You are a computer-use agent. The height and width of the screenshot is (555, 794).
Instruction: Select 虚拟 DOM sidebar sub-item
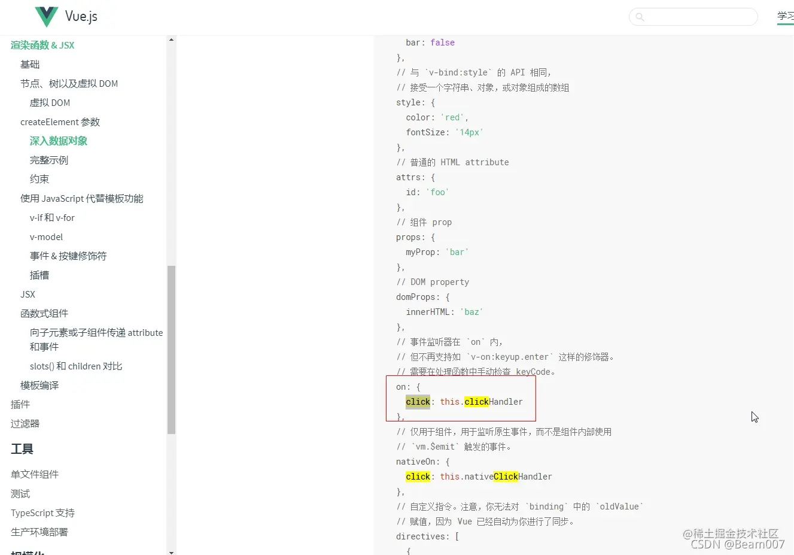(50, 102)
